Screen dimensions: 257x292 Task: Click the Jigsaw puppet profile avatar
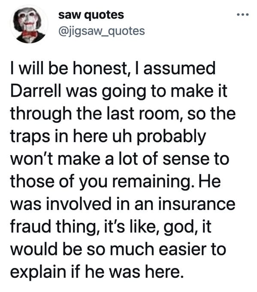29,24
